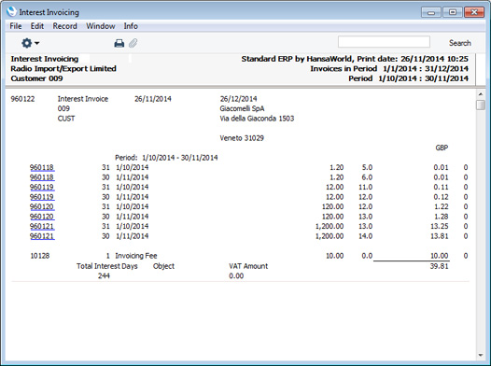
Task: Click the due date 26/12/2014
Action: 238,99
